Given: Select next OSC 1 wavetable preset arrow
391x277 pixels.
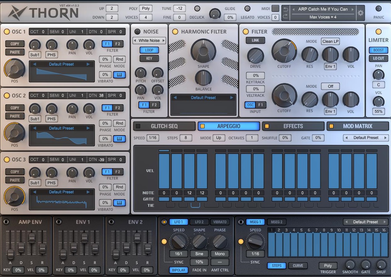Looking at the screenshot, I should pyautogui.click(x=88, y=64).
